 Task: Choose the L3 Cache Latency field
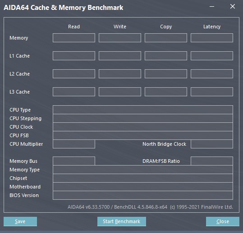point(212,92)
